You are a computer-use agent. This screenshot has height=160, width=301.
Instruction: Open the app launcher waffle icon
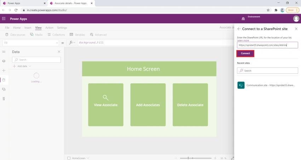(x=4, y=19)
